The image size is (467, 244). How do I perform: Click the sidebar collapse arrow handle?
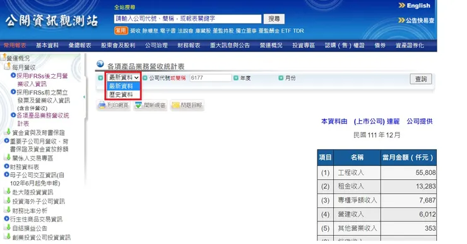84,97
